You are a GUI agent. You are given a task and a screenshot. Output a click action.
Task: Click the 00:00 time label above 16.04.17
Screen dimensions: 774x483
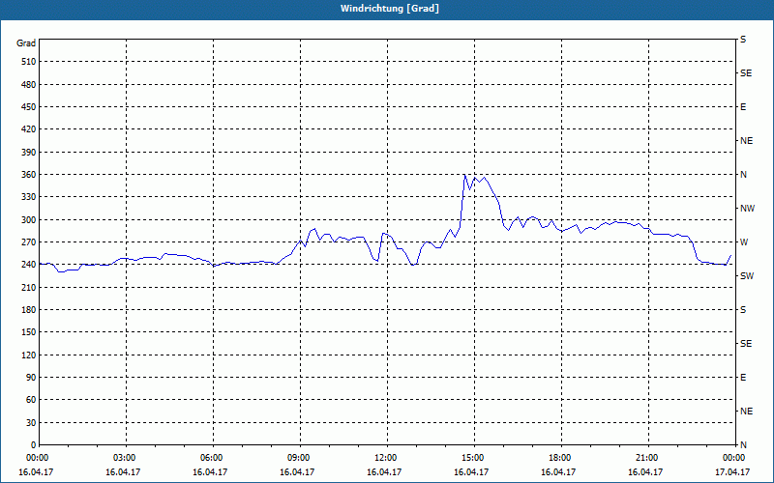36,458
